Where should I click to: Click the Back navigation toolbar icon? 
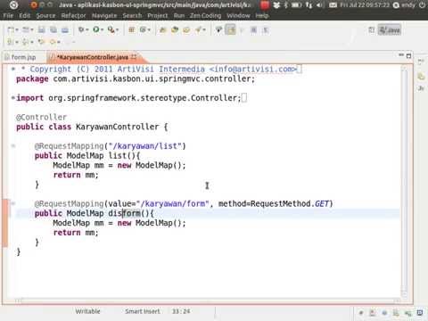click(x=53, y=42)
